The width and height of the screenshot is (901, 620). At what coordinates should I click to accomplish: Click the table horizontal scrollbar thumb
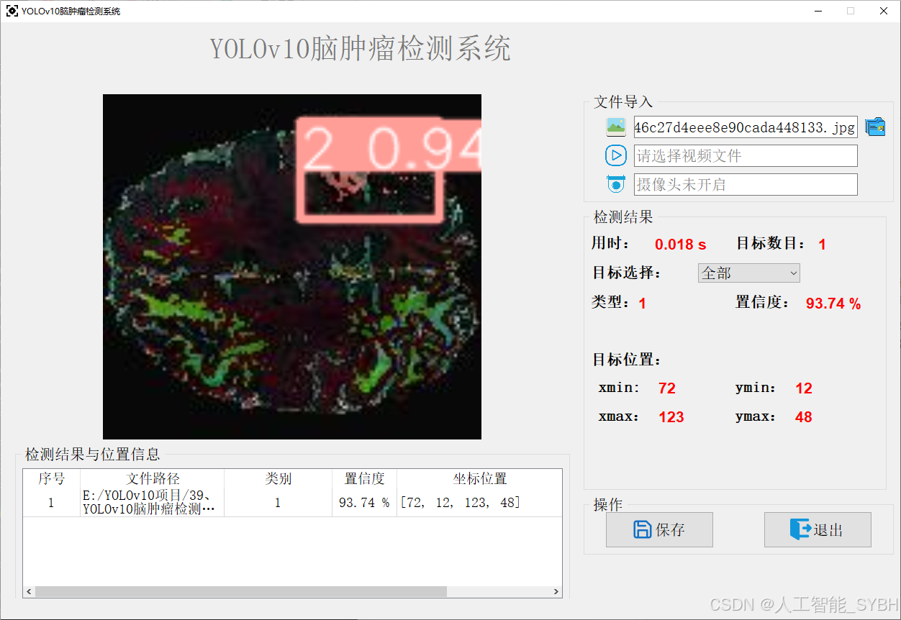tap(241, 591)
